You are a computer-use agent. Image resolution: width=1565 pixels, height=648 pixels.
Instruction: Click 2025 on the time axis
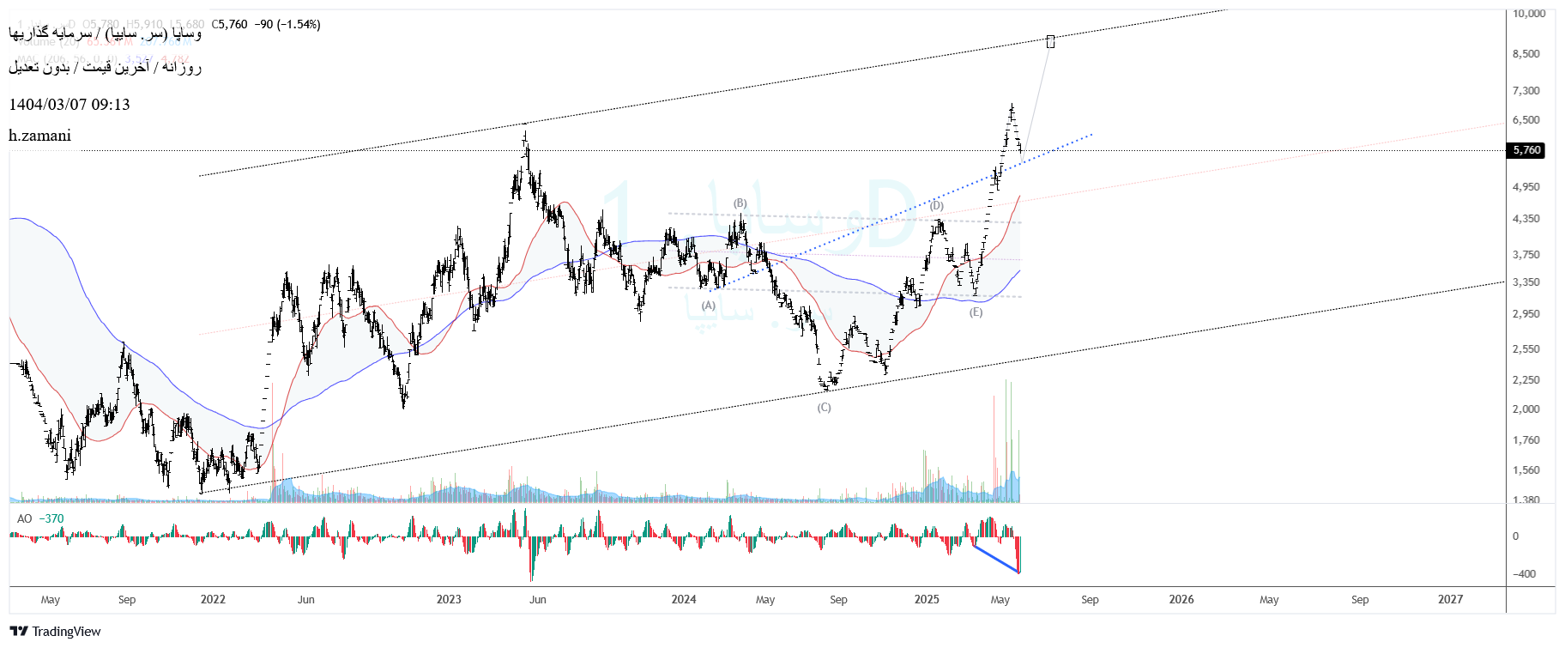pos(927,599)
